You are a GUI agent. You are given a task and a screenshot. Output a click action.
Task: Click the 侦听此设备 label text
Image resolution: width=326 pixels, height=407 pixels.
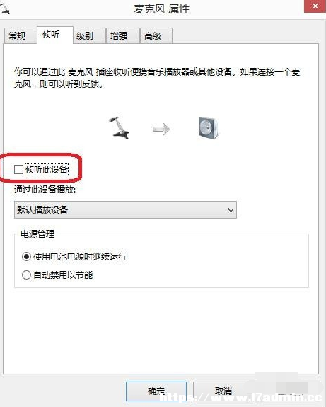47,169
